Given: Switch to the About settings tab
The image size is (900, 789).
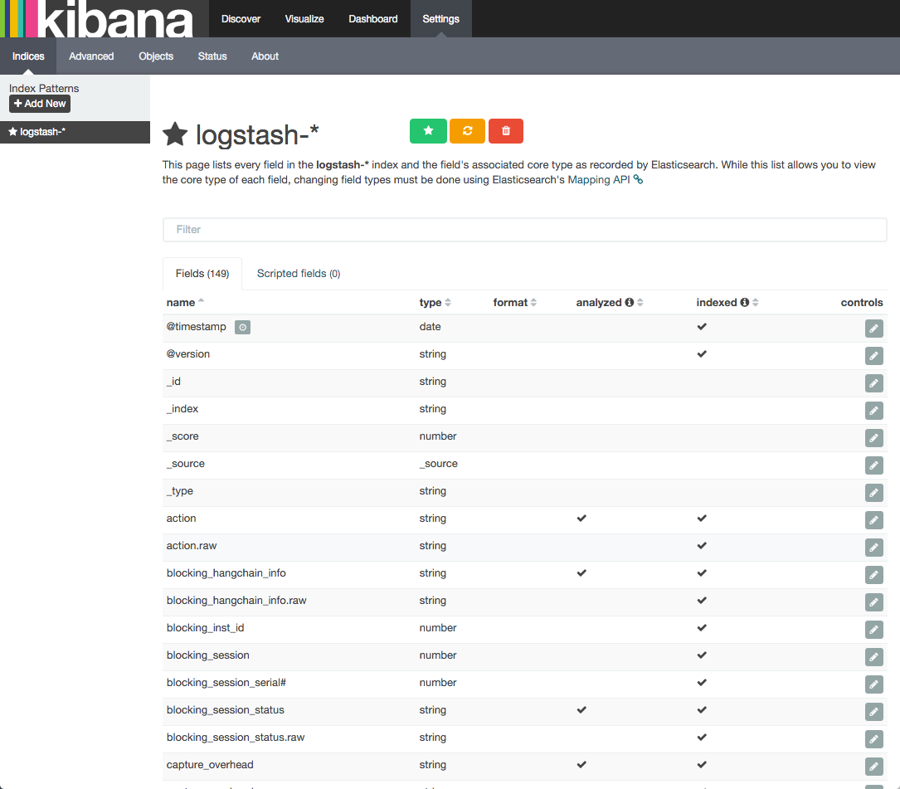Looking at the screenshot, I should point(265,56).
